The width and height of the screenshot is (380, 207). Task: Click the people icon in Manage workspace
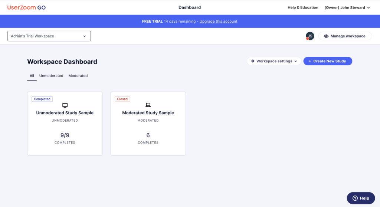(x=326, y=36)
